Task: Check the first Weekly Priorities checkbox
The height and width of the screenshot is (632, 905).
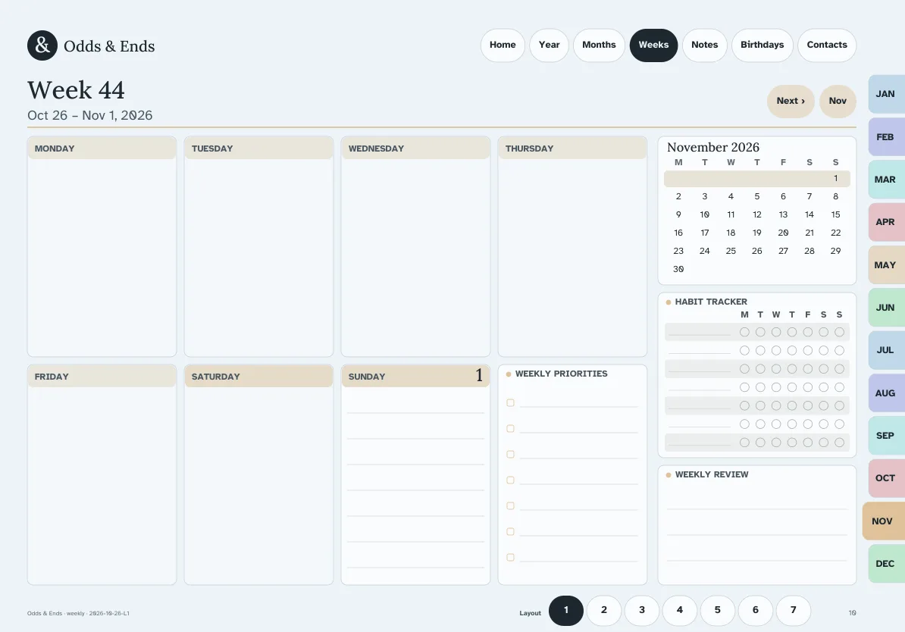Action: [x=510, y=403]
